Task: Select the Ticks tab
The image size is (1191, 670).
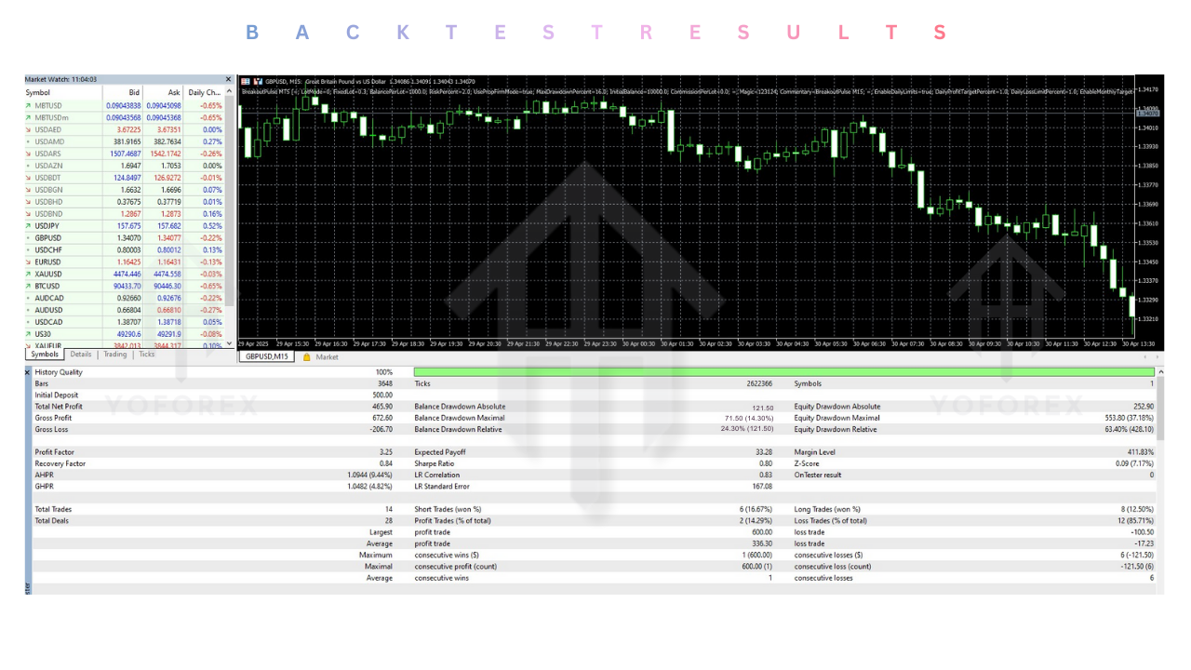Action: tap(147, 354)
